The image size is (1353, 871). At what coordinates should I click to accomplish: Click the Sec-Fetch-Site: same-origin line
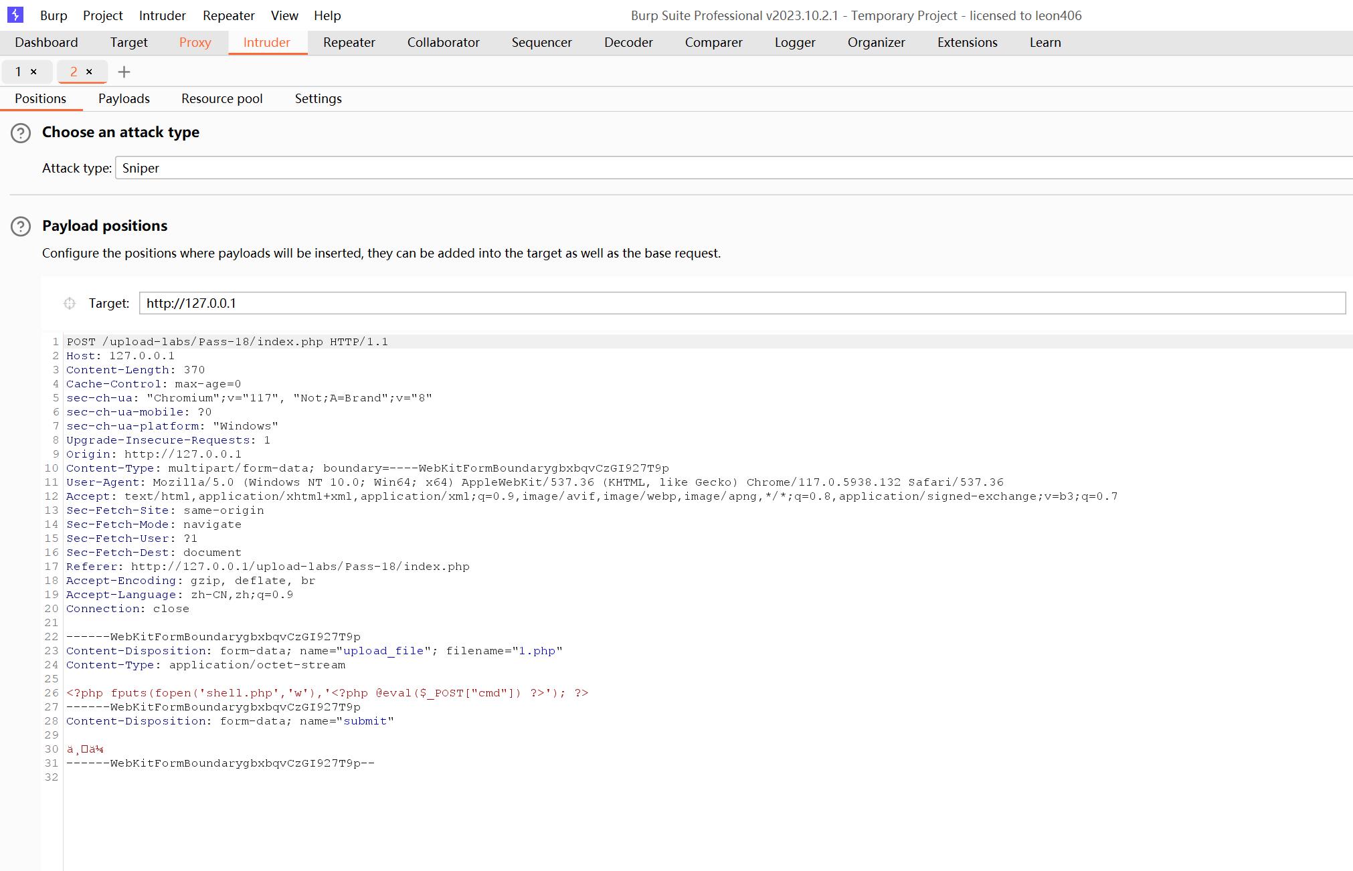[x=165, y=510]
